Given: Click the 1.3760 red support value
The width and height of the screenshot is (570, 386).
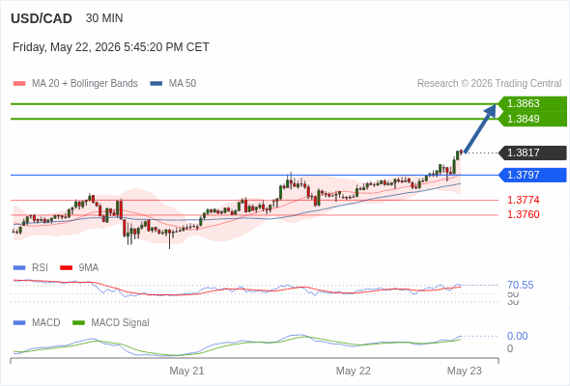Looking at the screenshot, I should (x=524, y=214).
